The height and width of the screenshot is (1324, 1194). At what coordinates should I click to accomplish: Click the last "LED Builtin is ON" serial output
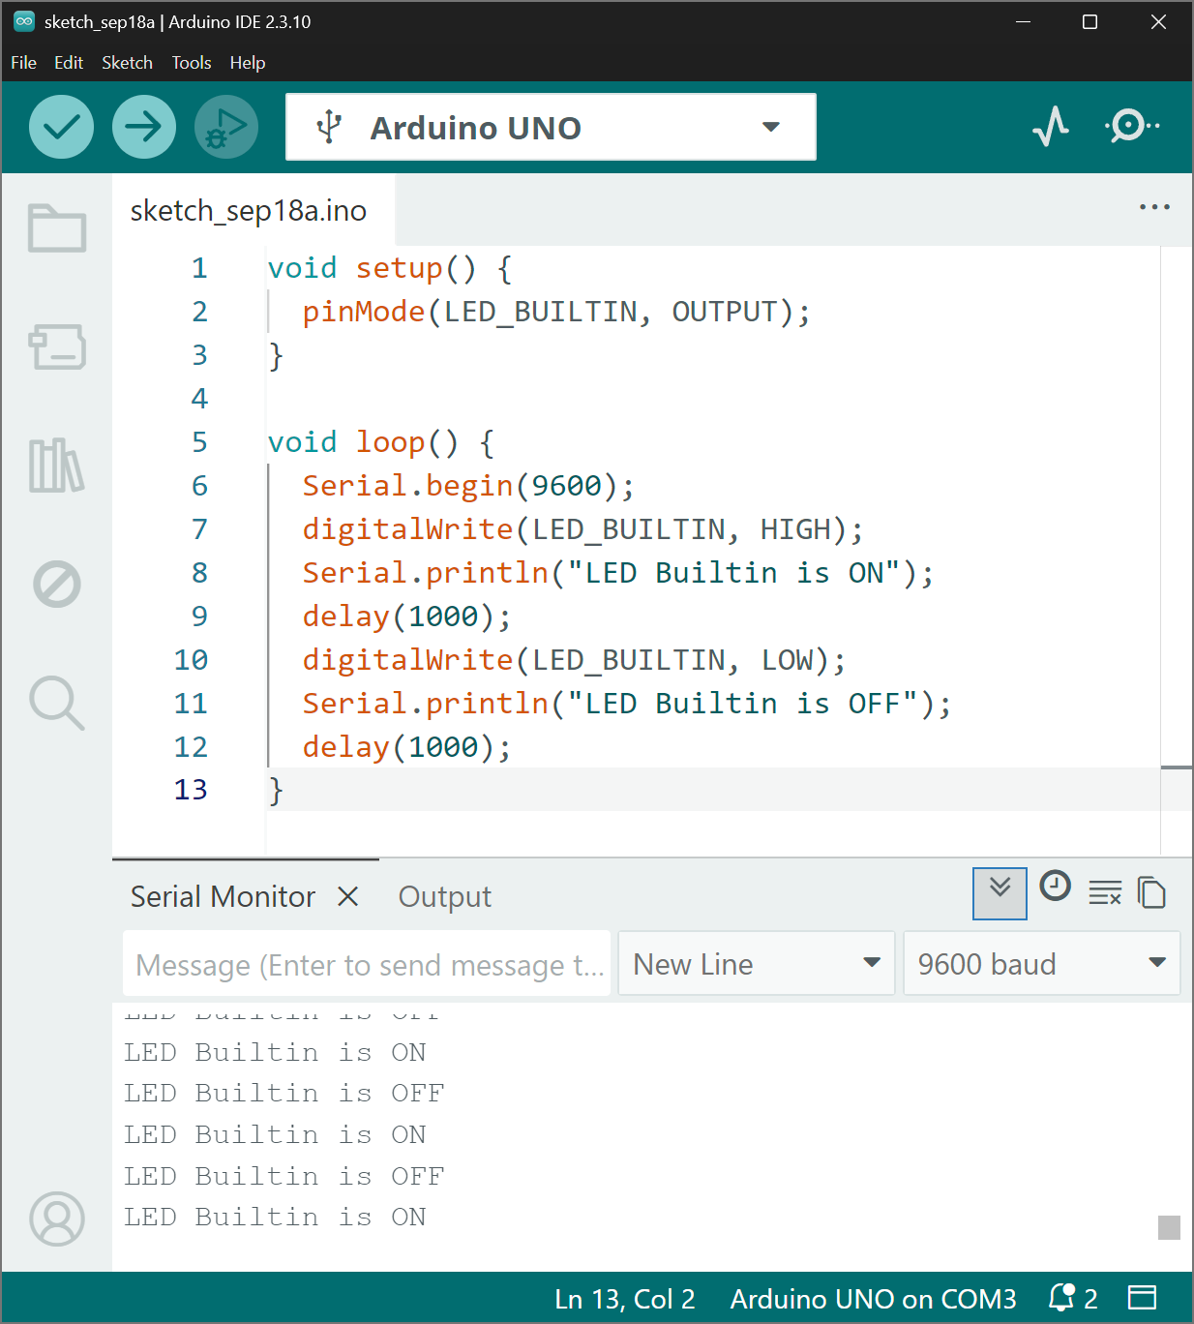[275, 1217]
